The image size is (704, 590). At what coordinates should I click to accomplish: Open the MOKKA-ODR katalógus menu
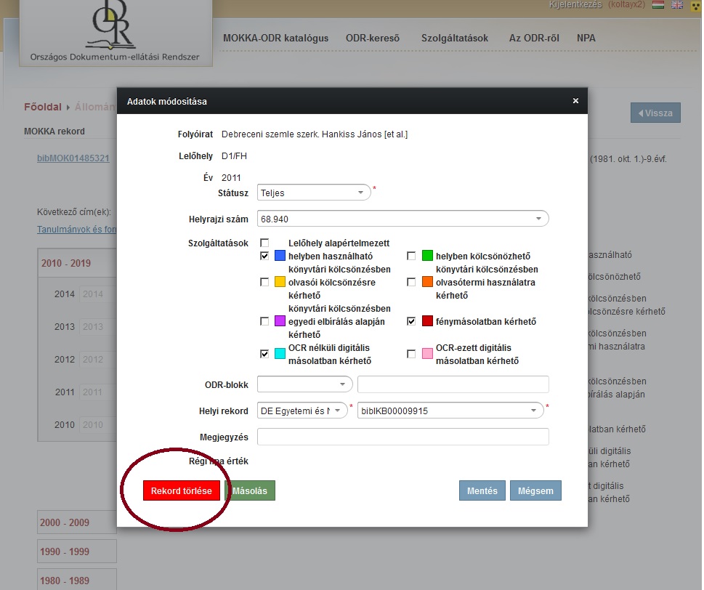275,38
